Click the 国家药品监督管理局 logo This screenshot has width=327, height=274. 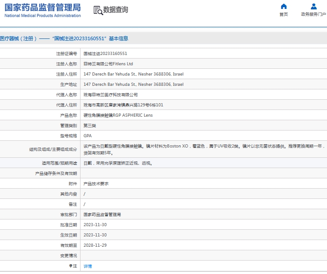coord(42,8)
